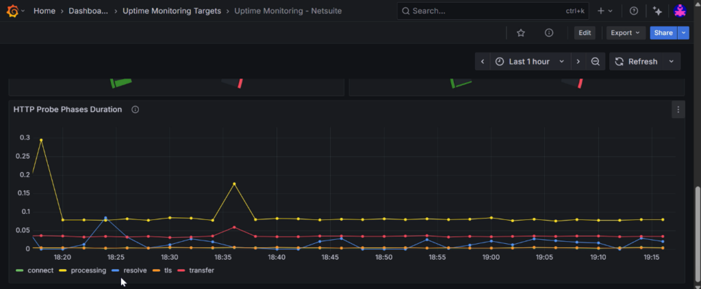
Task: Open the help question mark icon
Action: [x=633, y=11]
